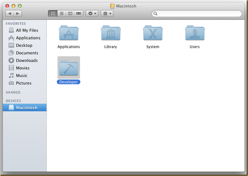248x176 pixels.
Task: Click the Users folder name label
Action: (195, 47)
